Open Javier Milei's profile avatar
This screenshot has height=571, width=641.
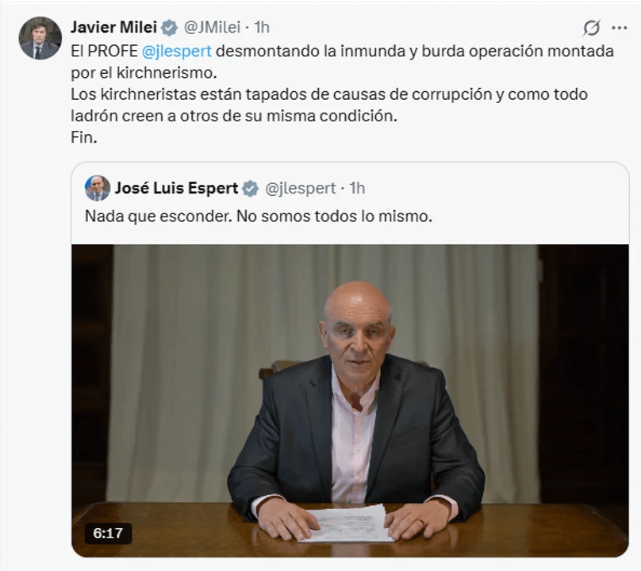(x=40, y=38)
